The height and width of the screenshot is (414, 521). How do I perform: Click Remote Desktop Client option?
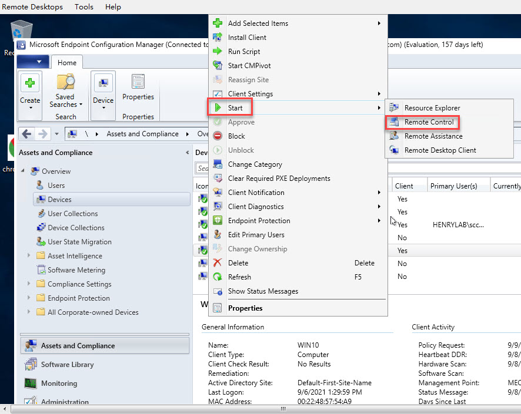pos(440,150)
